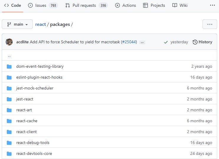Click '2 months ago' for react-client
The width and height of the screenshot is (219, 159).
click(x=200, y=132)
